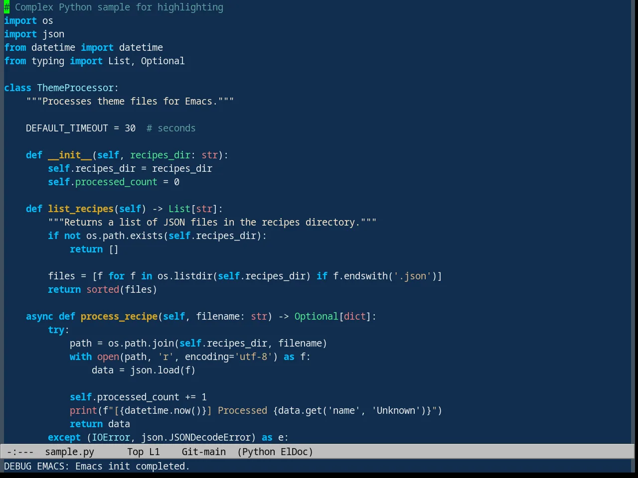
Task: Click 'List, Optional' in typing import
Action: tap(147, 61)
